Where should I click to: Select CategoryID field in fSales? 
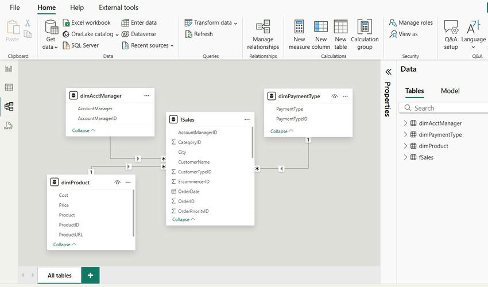[x=189, y=142]
